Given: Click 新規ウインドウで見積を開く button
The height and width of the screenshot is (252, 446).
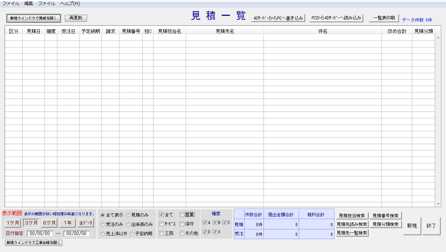Looking at the screenshot, I should 34,18.
